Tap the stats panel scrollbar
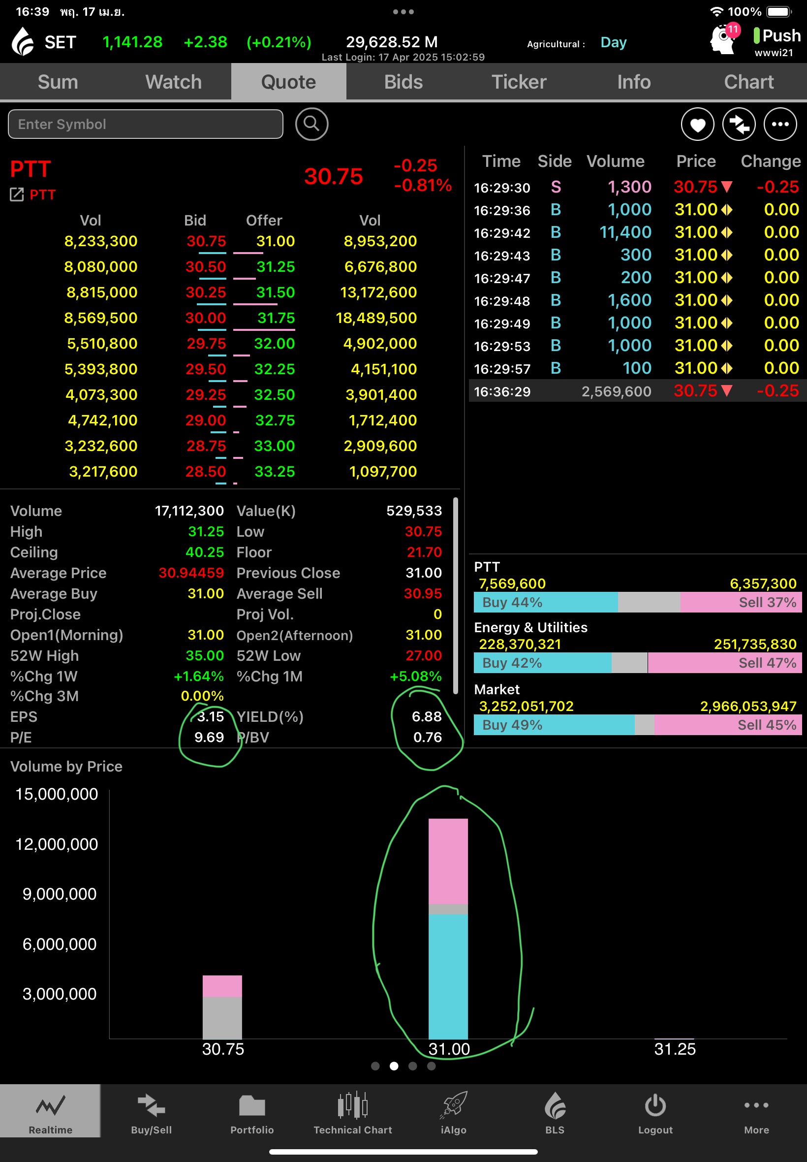 coord(456,596)
